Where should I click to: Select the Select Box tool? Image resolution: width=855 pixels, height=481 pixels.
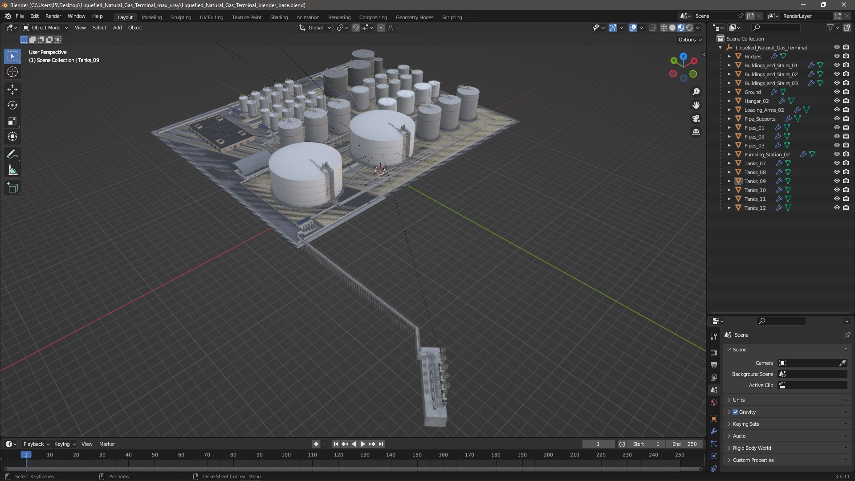click(12, 56)
